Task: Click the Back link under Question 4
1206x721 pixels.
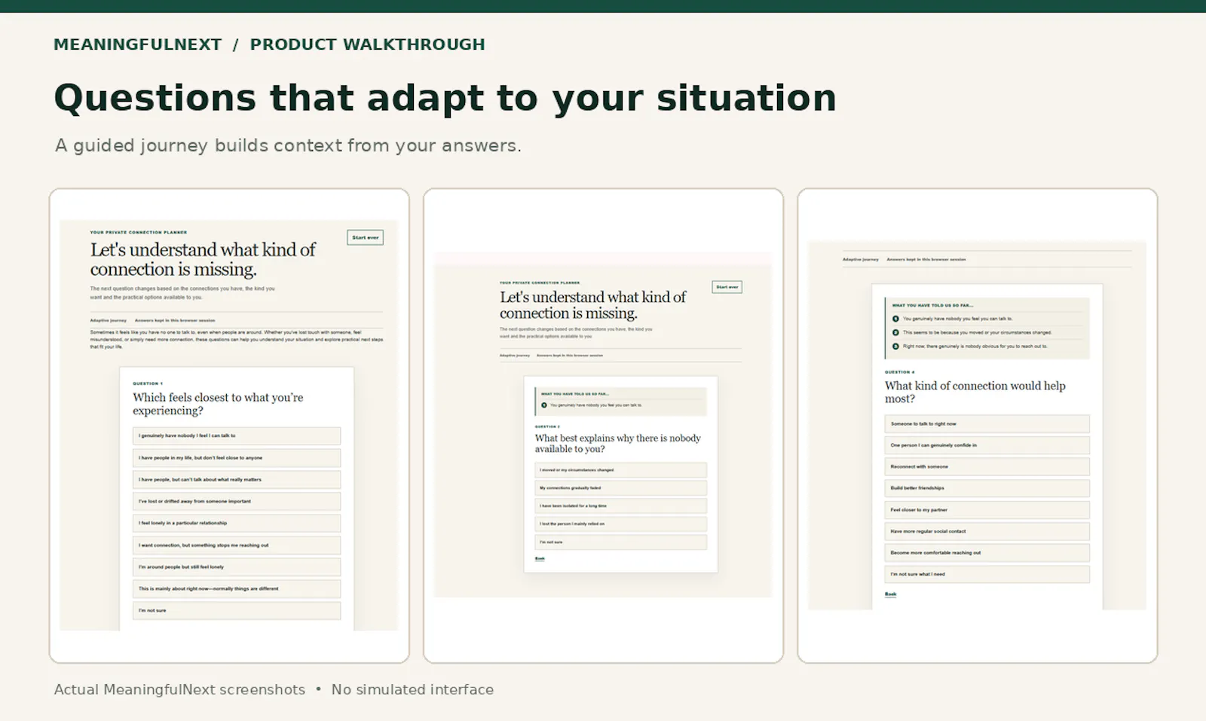Action: point(891,594)
